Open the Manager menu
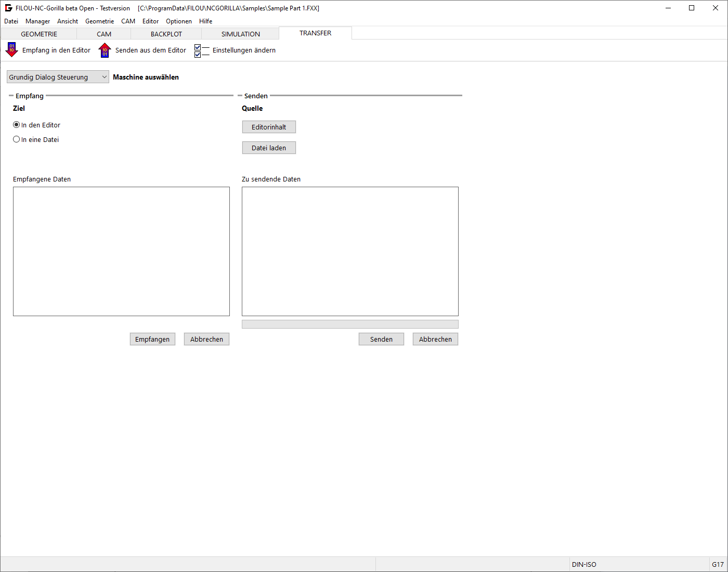 pos(37,21)
